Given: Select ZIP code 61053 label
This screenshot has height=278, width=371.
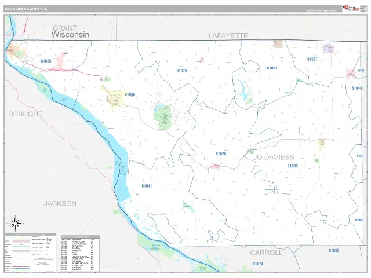Looking at the screenshot, I should pos(334,250).
